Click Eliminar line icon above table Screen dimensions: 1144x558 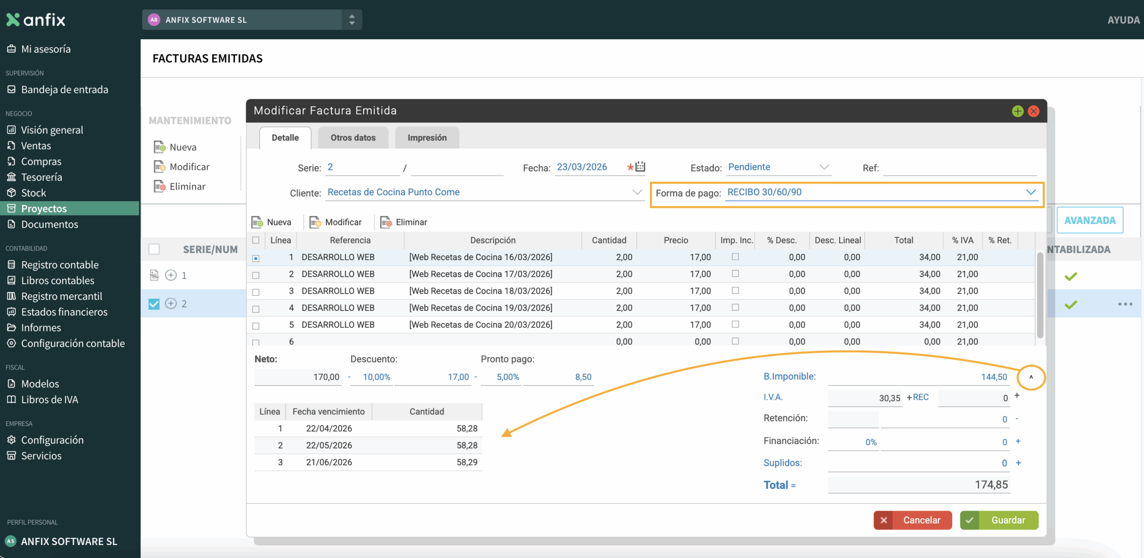[386, 222]
